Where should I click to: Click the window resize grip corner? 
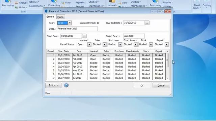(170, 94)
